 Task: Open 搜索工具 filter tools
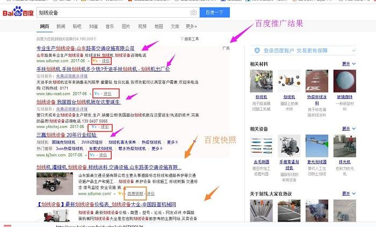point(190,39)
